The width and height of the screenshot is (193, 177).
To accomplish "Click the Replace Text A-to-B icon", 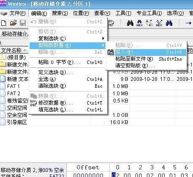I will pos(149,23).
